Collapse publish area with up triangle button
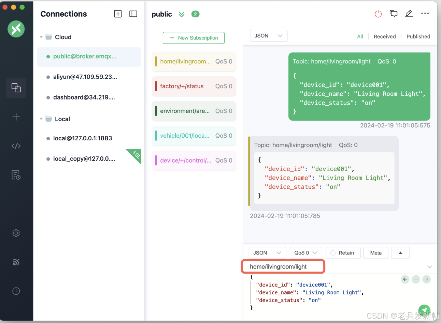Image resolution: width=441 pixels, height=323 pixels. pos(400,253)
